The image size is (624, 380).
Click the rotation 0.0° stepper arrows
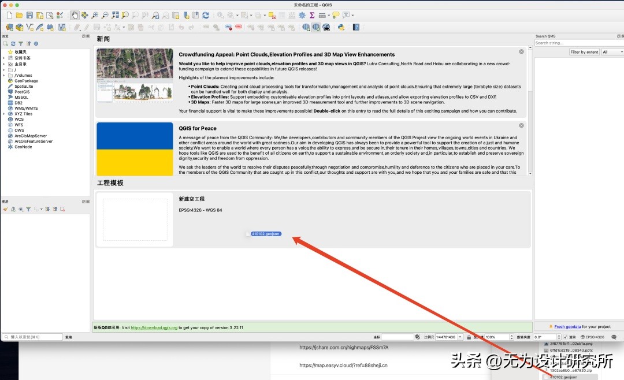[x=559, y=337]
